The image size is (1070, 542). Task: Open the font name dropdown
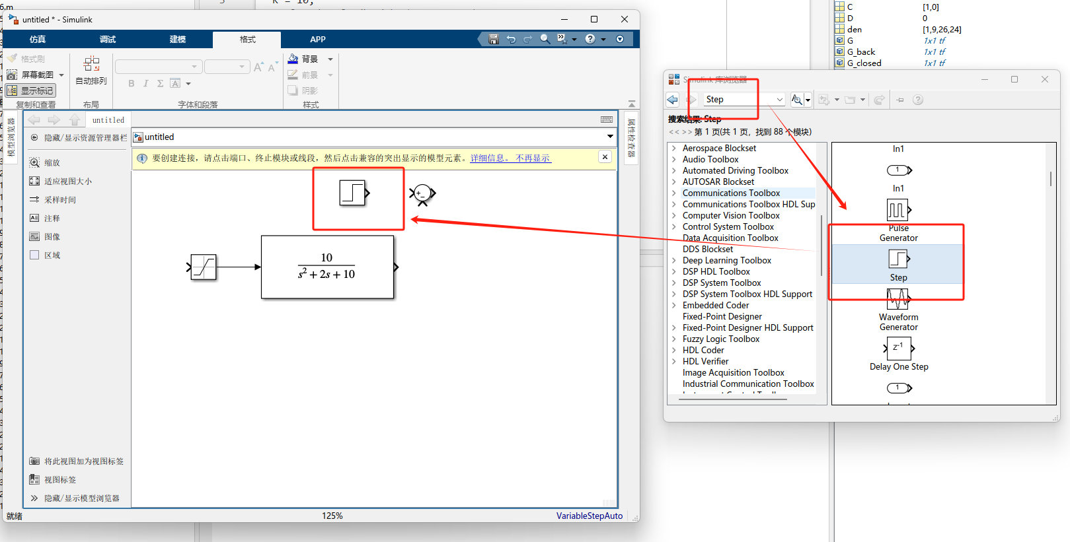194,67
